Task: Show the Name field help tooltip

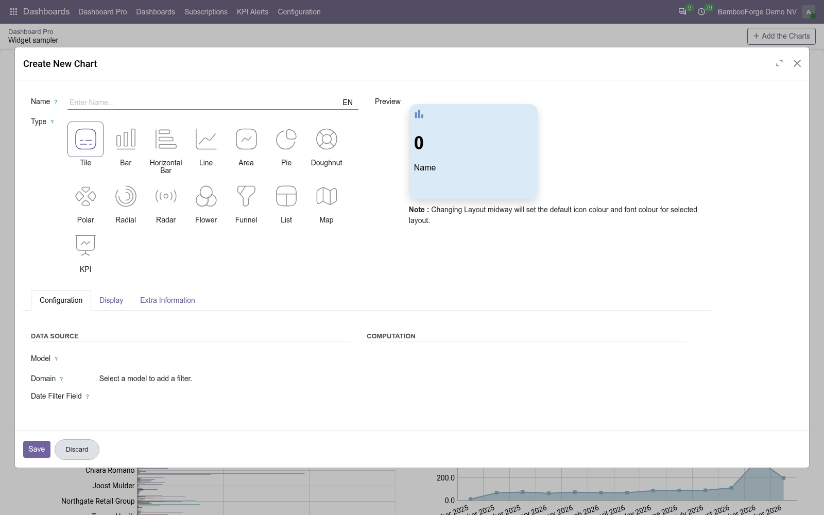Action: [56, 102]
